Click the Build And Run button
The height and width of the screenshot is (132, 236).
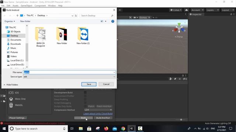[103, 118]
